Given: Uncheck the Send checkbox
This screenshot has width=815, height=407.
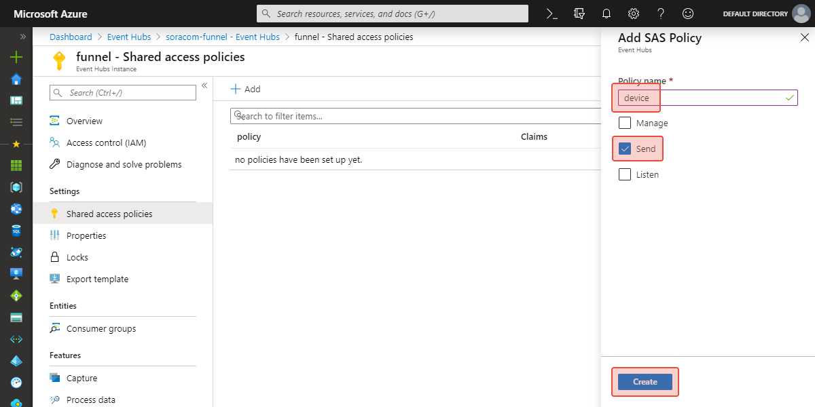Looking at the screenshot, I should [625, 149].
